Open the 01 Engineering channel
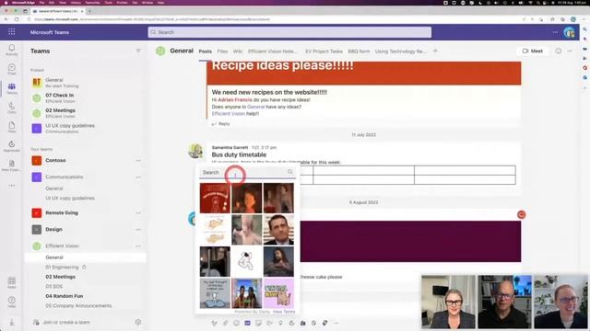The width and height of the screenshot is (590, 331). pyautogui.click(x=62, y=268)
